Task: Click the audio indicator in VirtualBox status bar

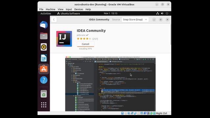Action: pyautogui.click(x=129, y=113)
